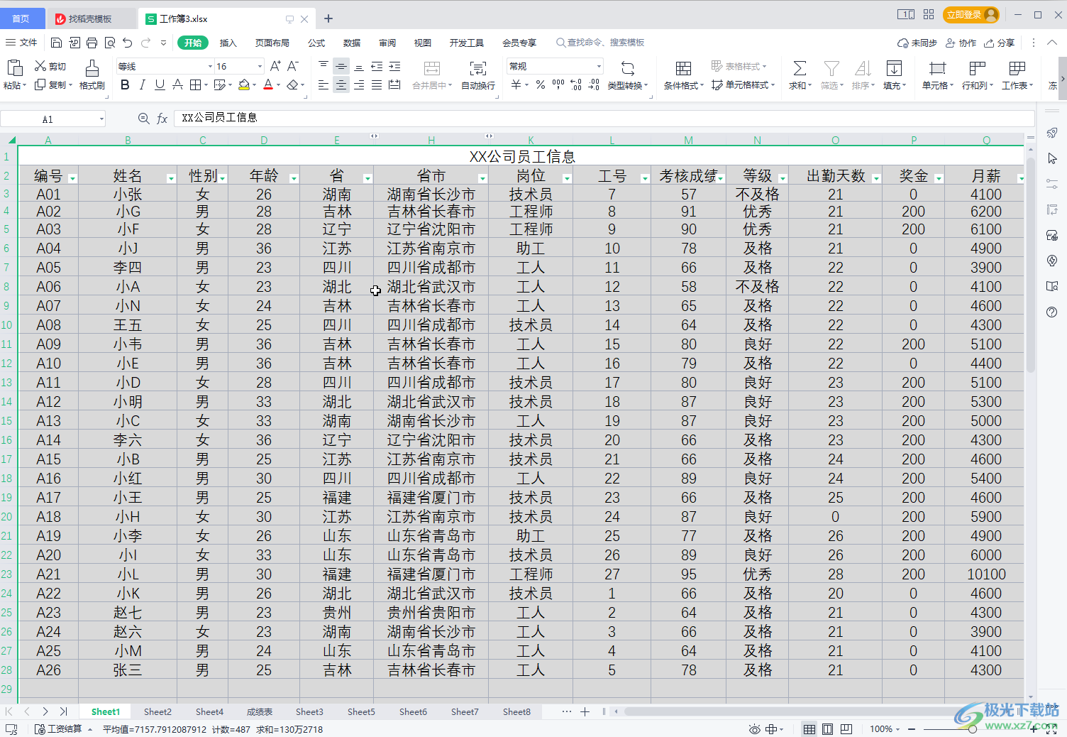The width and height of the screenshot is (1067, 737).
Task: Click the AutoSum sigma icon
Action: pyautogui.click(x=800, y=68)
